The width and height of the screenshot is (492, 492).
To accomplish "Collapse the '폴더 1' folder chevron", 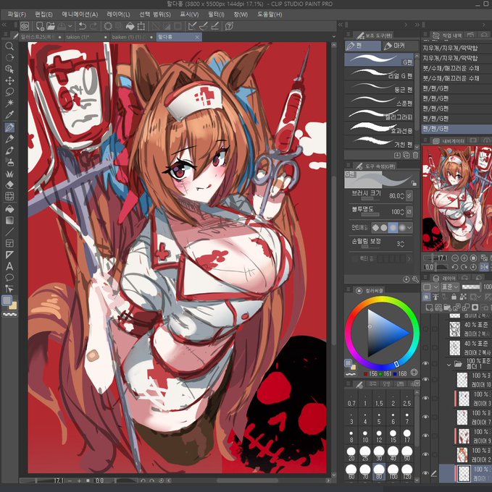I will [x=449, y=365].
